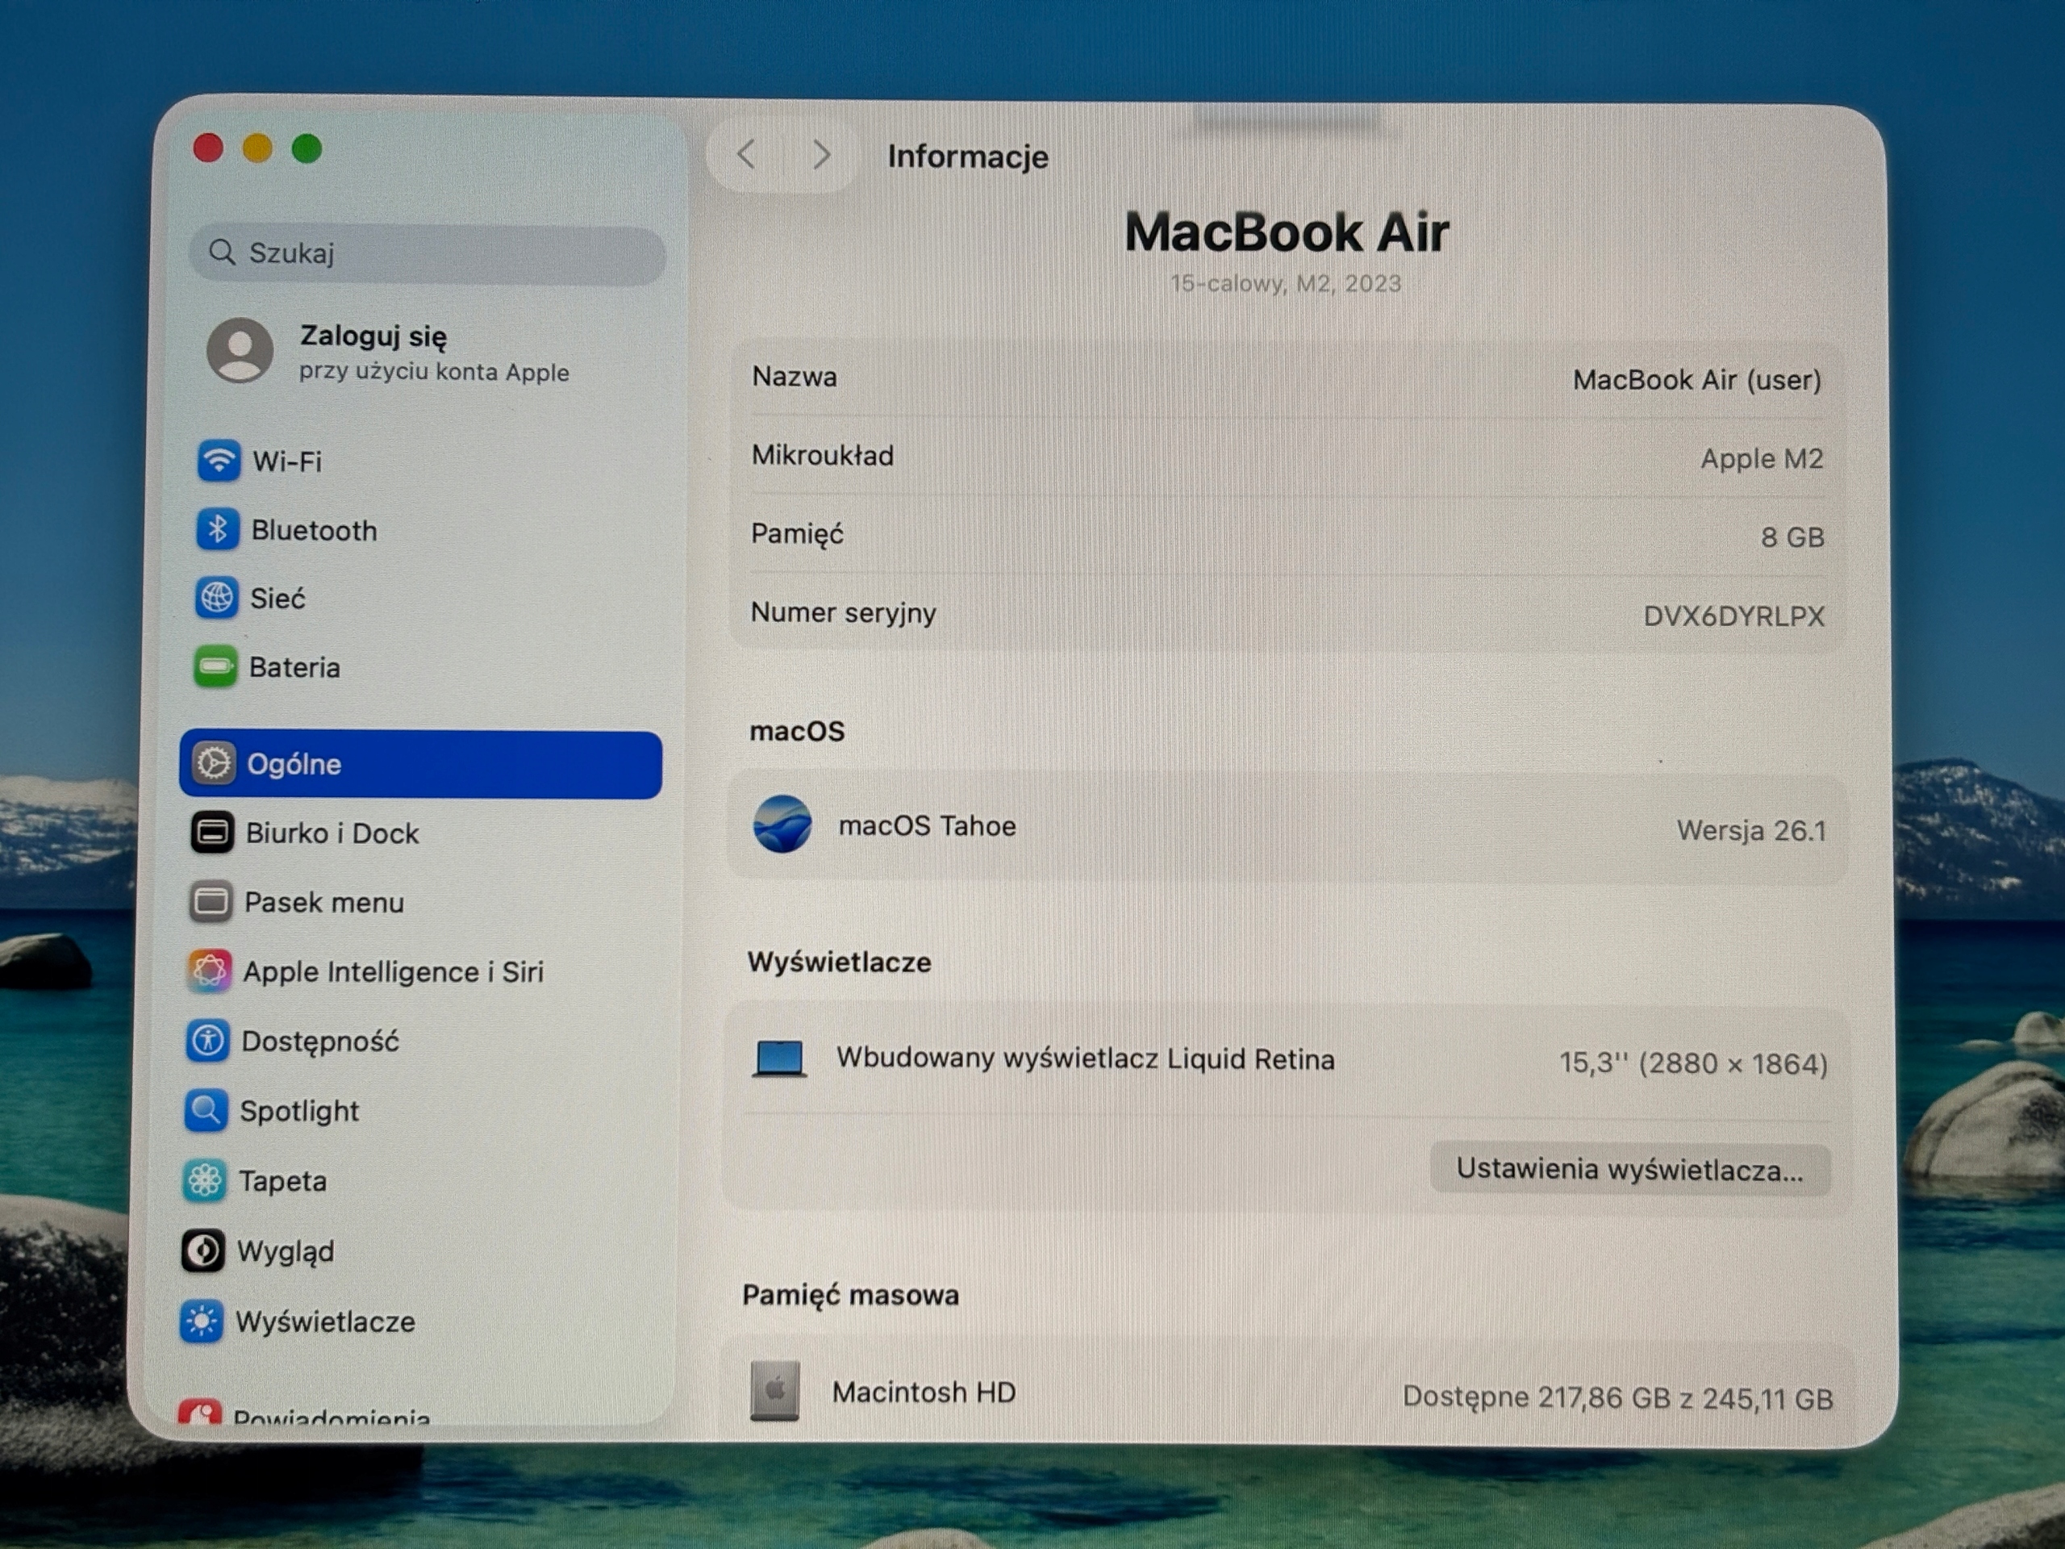The image size is (2065, 1549).
Task: Click the Szukaj search field
Action: click(428, 253)
